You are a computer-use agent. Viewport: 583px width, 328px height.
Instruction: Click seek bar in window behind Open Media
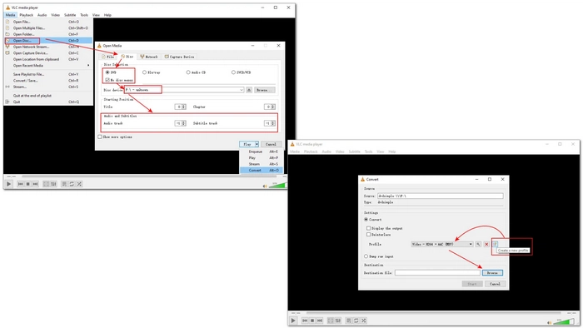coord(149,176)
